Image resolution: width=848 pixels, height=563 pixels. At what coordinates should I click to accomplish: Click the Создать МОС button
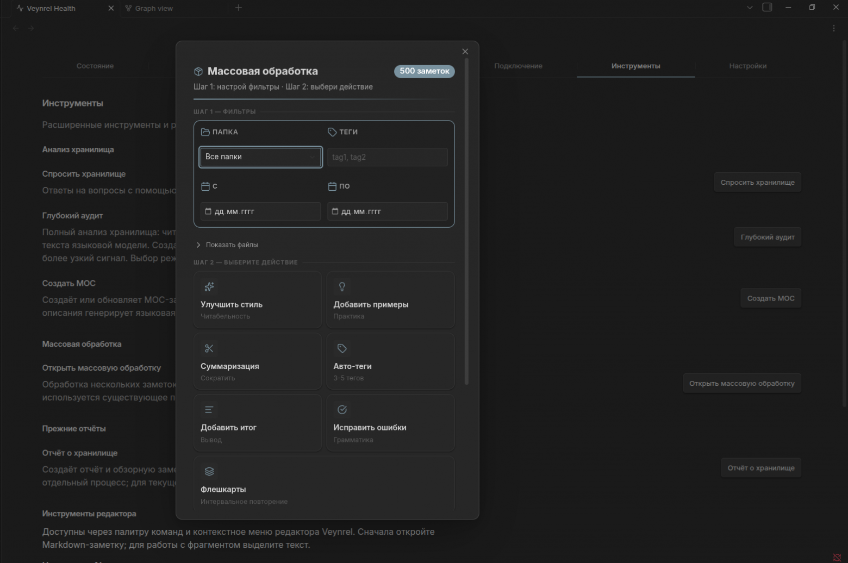pos(771,298)
